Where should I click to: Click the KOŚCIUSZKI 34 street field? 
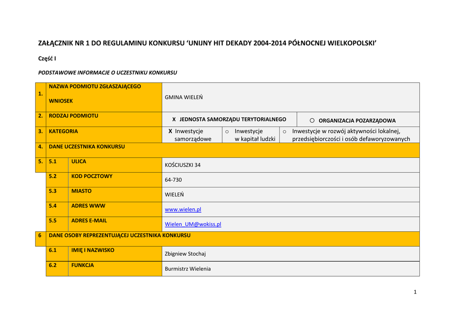pyautogui.click(x=183, y=165)
